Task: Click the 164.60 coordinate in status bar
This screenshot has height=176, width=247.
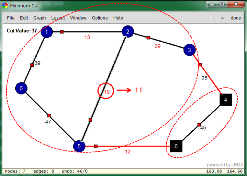Action: tap(235, 171)
